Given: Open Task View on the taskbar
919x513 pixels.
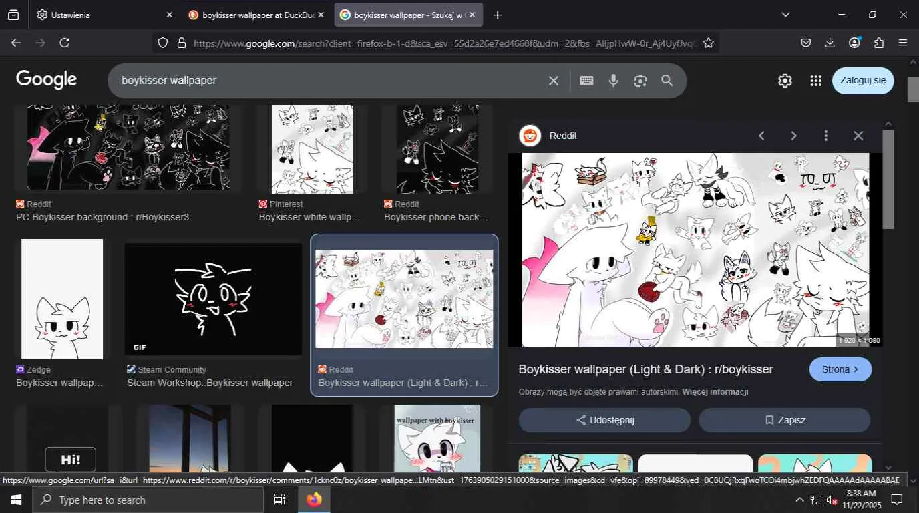Looking at the screenshot, I should tap(280, 500).
